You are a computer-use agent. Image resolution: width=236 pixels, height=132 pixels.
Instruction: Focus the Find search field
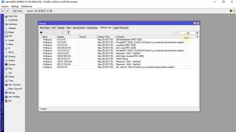180,33
